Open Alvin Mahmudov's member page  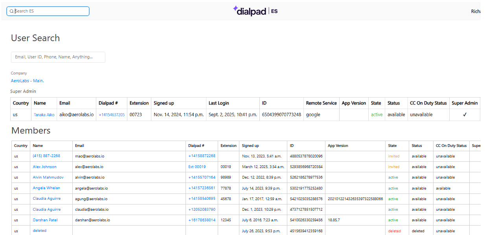point(48,177)
